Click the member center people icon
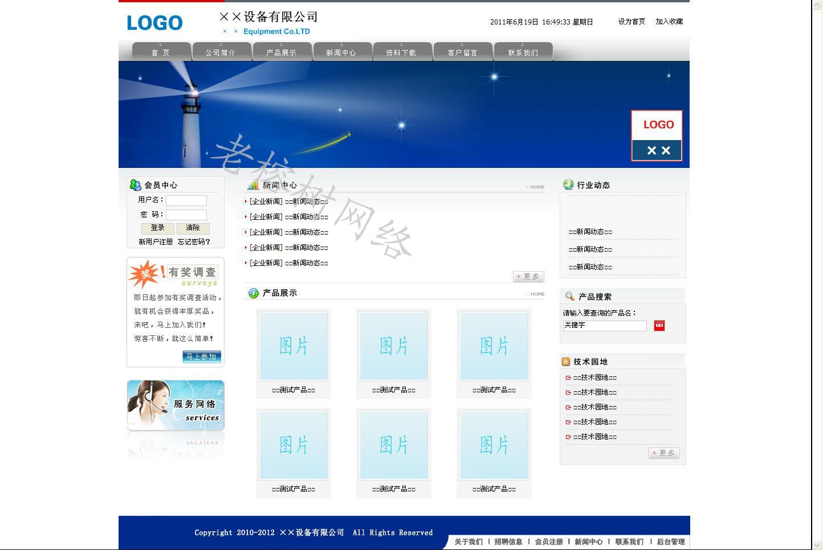Image resolution: width=823 pixels, height=550 pixels. pos(135,185)
